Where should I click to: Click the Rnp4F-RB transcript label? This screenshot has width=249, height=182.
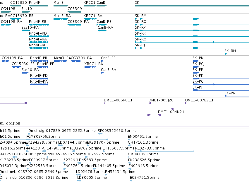[37, 22]
